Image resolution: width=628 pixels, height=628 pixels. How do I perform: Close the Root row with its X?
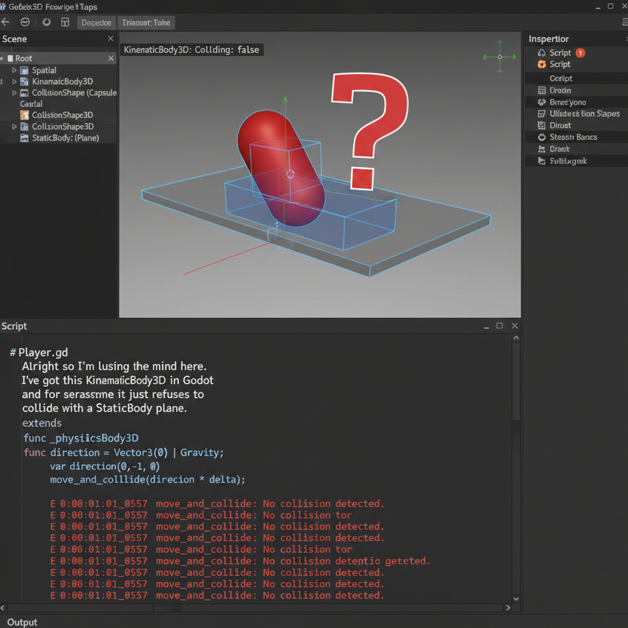(x=111, y=58)
